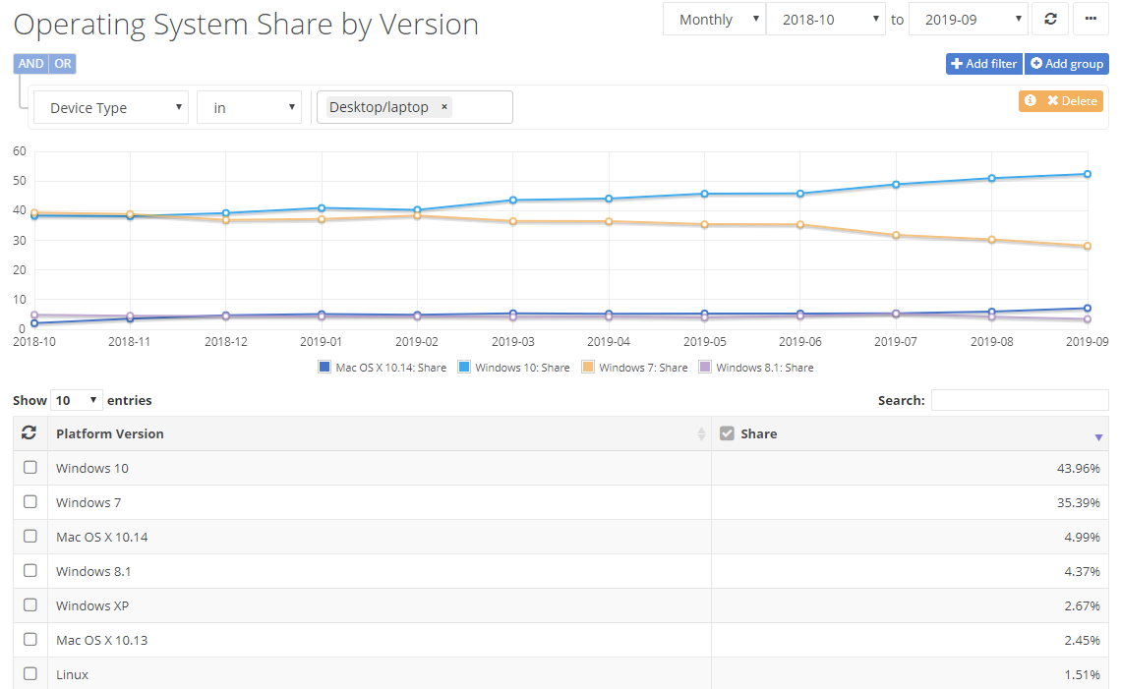
Task: Click the Add group button
Action: [x=1067, y=64]
